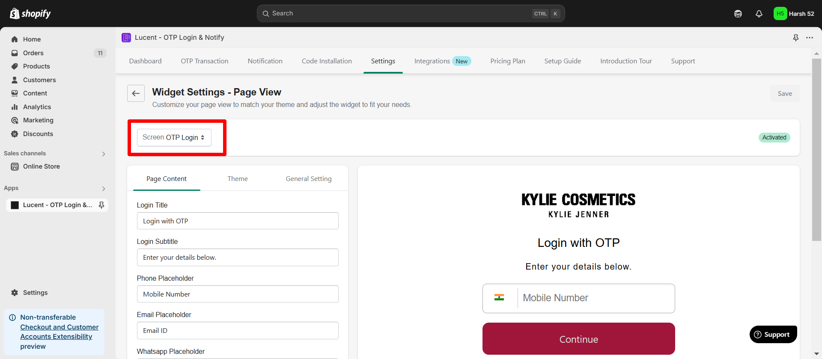Click the page vertical scrollbar
The width and height of the screenshot is (822, 359).
[x=816, y=150]
